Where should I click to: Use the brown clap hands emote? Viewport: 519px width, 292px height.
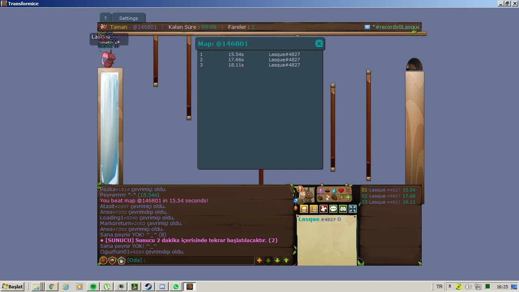click(x=320, y=198)
